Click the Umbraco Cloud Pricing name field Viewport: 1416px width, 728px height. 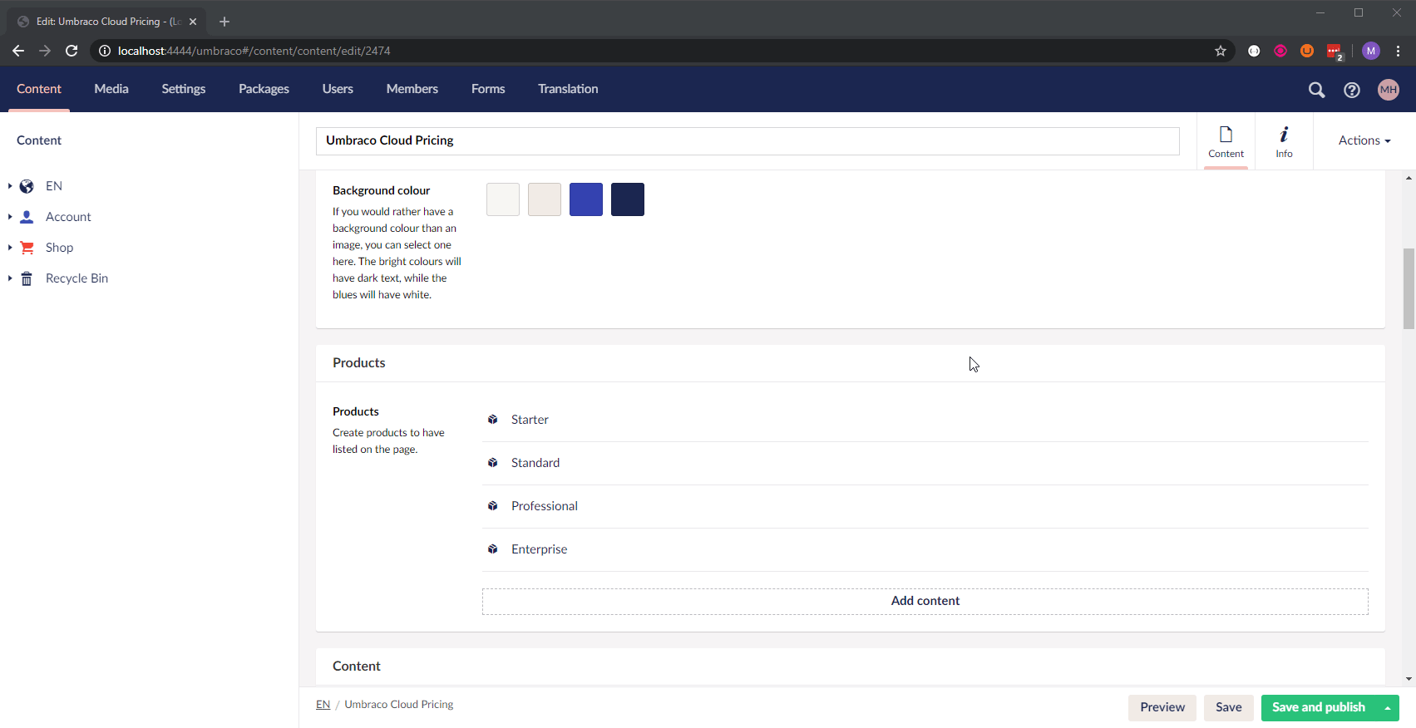point(747,141)
